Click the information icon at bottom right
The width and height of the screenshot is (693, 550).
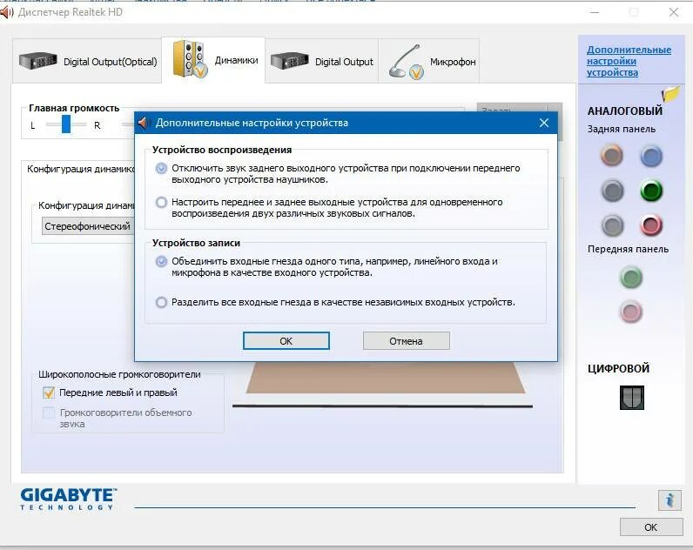click(669, 500)
